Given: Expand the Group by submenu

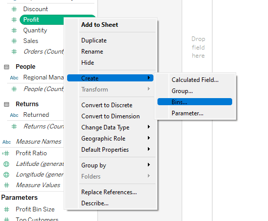Looking at the screenshot, I should (110, 165).
